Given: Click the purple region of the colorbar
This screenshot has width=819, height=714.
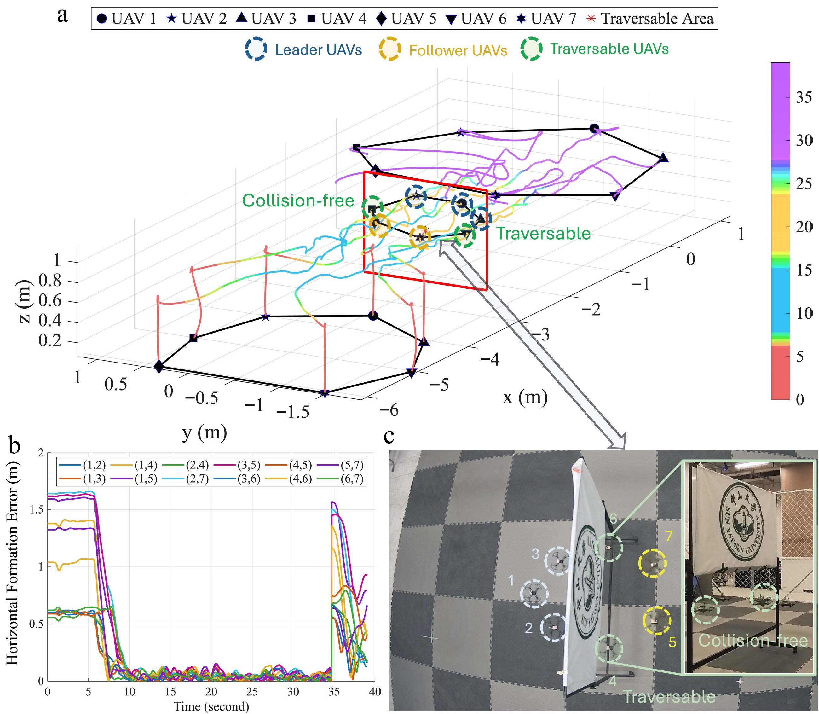Looking at the screenshot, I should coord(780,112).
